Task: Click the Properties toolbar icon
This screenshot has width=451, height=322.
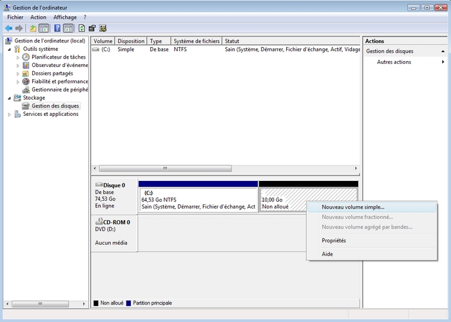Action: (x=92, y=28)
